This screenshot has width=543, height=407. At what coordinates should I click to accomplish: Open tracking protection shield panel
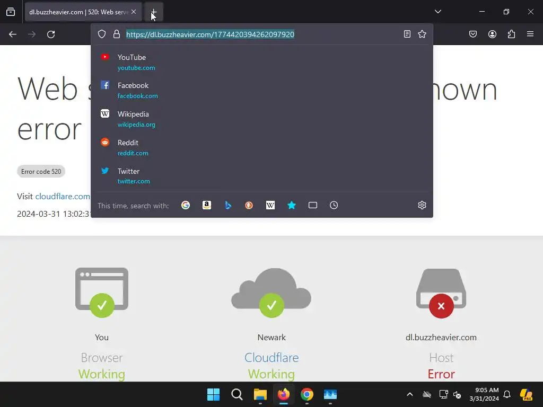[x=101, y=34]
